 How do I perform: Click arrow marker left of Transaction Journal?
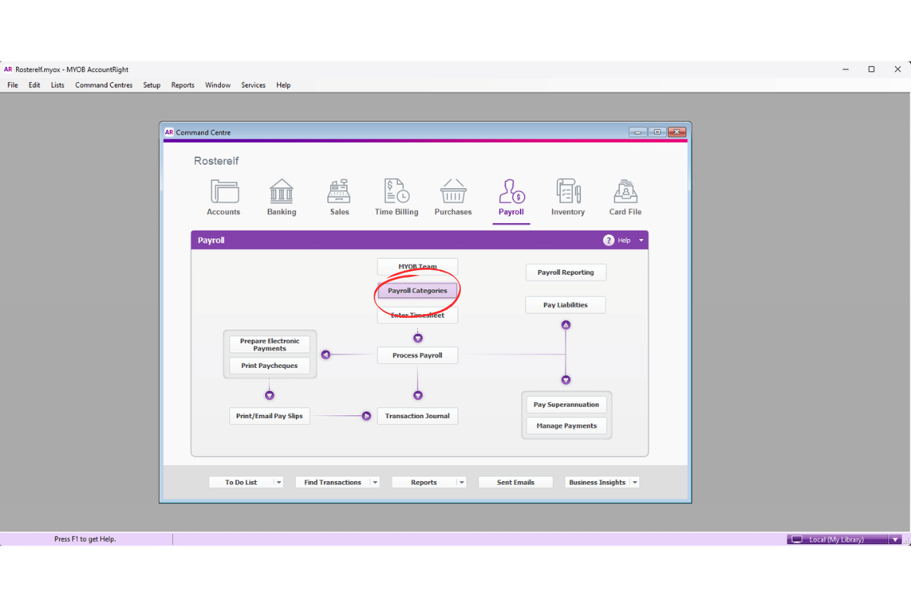coord(366,416)
